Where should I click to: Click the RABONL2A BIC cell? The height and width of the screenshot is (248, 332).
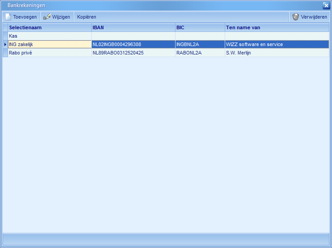point(199,53)
